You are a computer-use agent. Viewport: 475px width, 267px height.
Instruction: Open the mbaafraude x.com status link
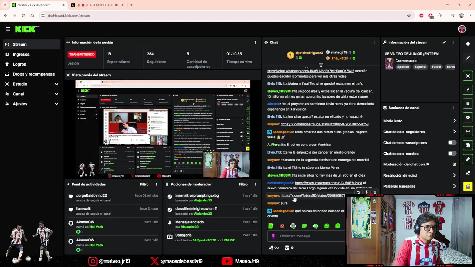point(324,124)
